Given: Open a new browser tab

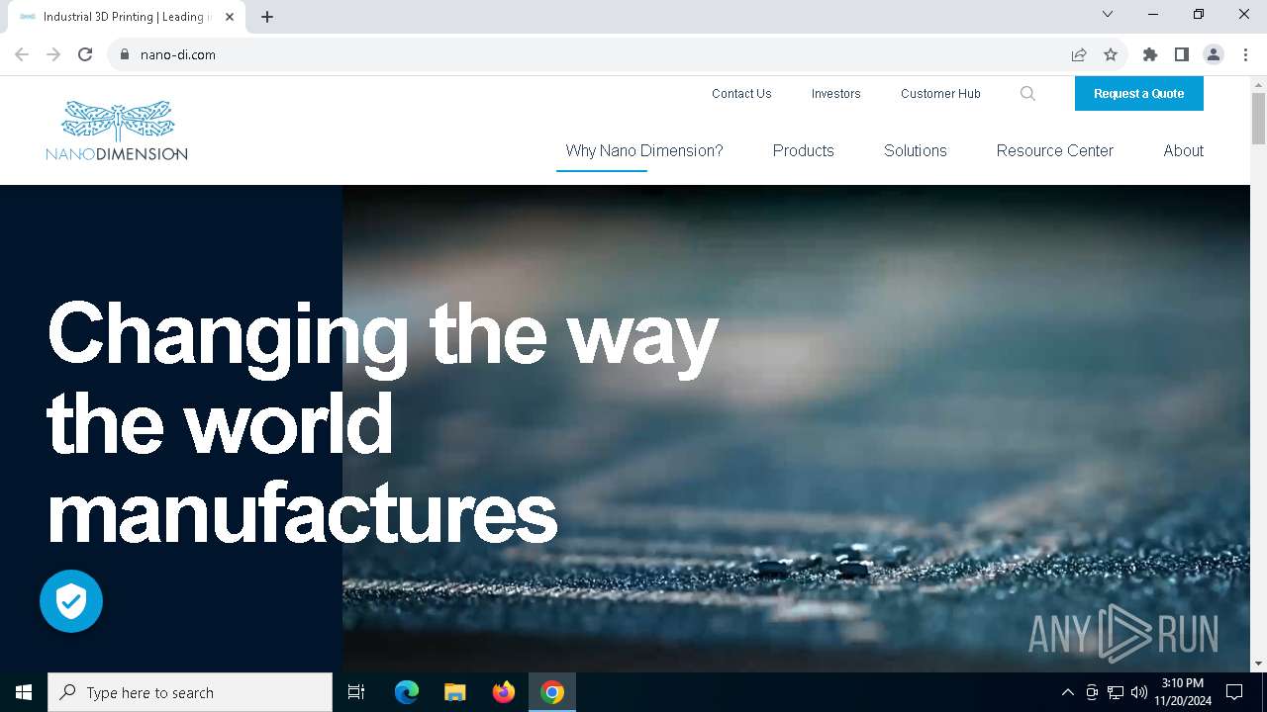Looking at the screenshot, I should (267, 17).
